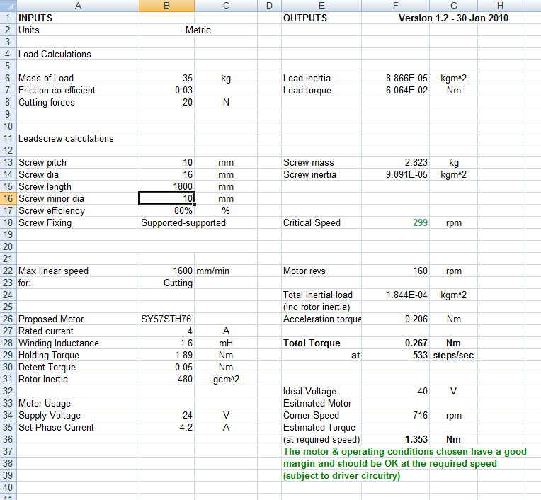
Task: Click the Set Phase Current value 4.2
Action: [x=167, y=428]
